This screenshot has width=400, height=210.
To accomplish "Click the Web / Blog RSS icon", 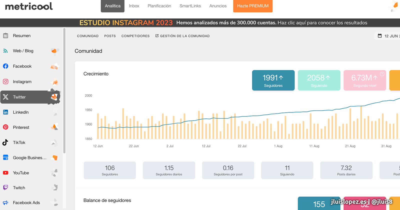I will (5, 51).
